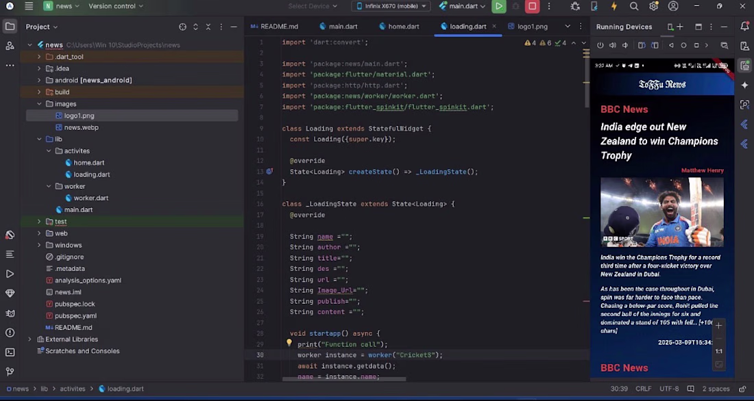Toggle the Project tool window folder icon
Image resolution: width=754 pixels, height=401 pixels.
point(10,27)
